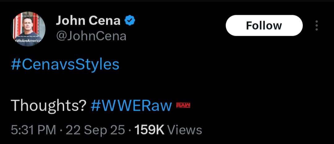Click the 159K view count number
334x144 pixels.
click(x=149, y=130)
